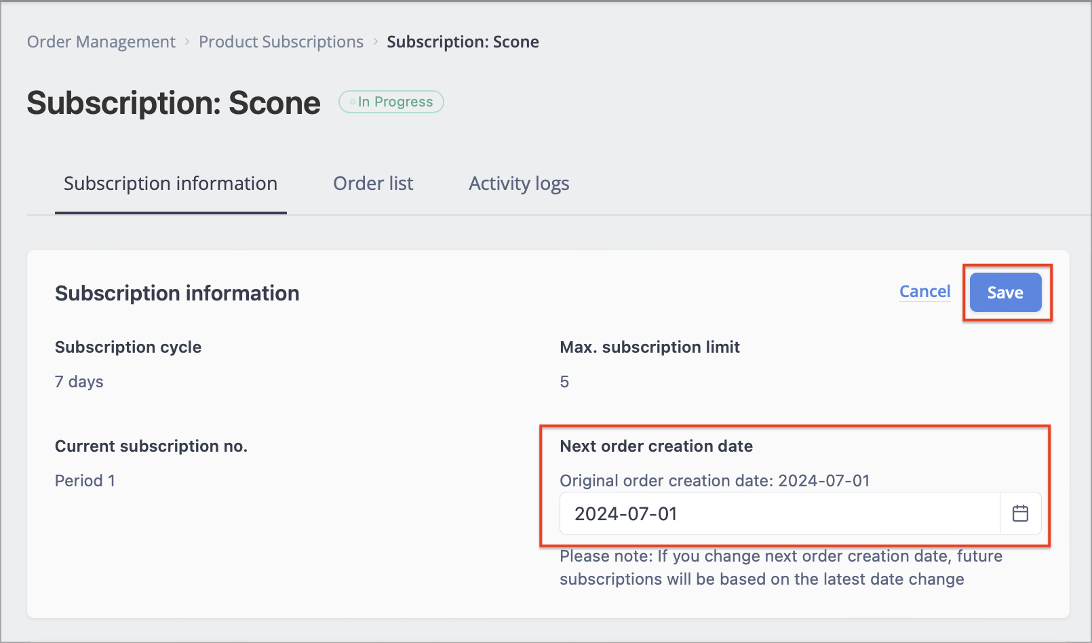Click the Subscription: Scone breadcrumb
This screenshot has width=1092, height=643.
(x=463, y=42)
